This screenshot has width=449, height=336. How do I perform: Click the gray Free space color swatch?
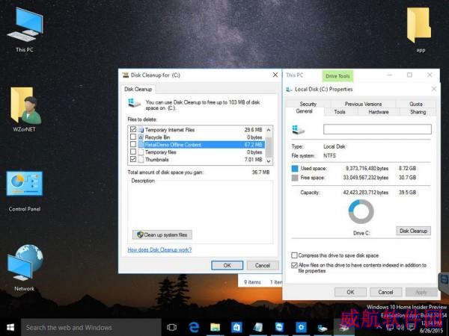point(295,178)
